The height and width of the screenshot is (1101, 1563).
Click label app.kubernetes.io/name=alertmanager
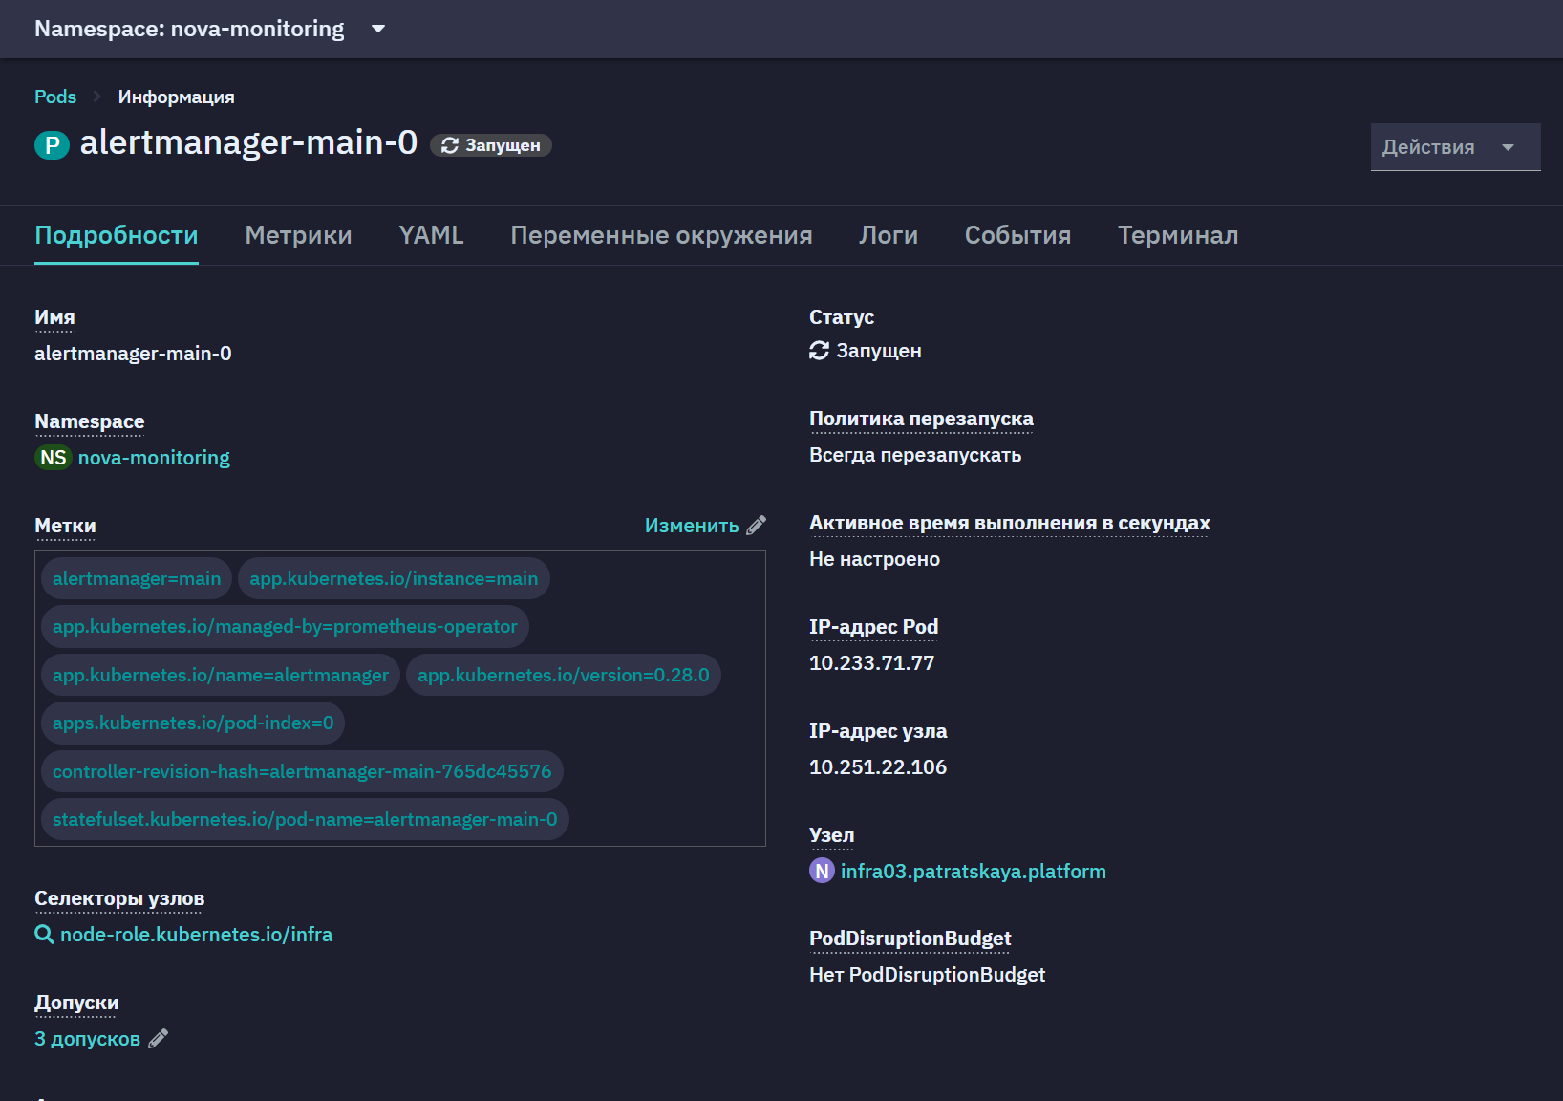point(221,675)
